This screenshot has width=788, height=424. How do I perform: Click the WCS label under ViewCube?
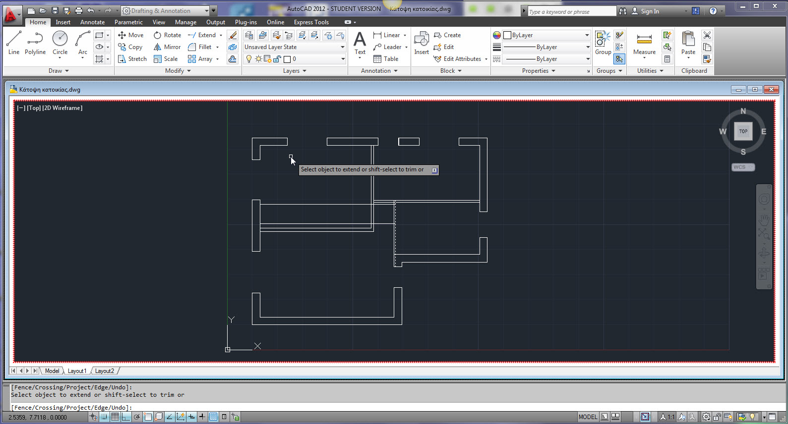[x=743, y=167]
